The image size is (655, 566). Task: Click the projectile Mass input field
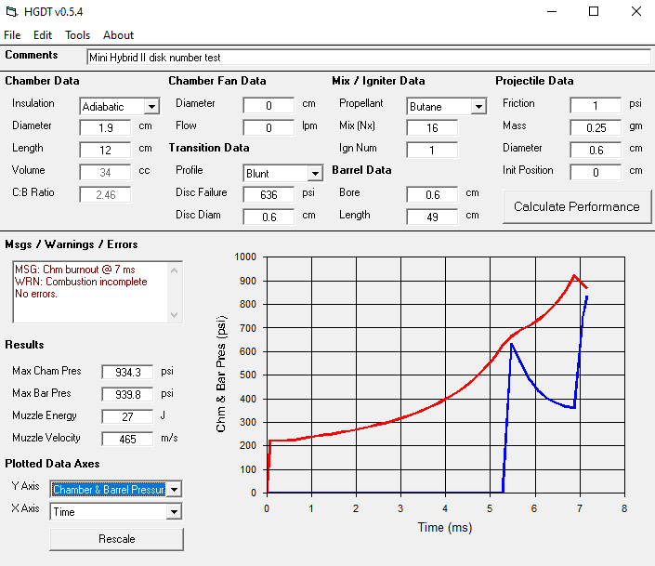(x=595, y=127)
